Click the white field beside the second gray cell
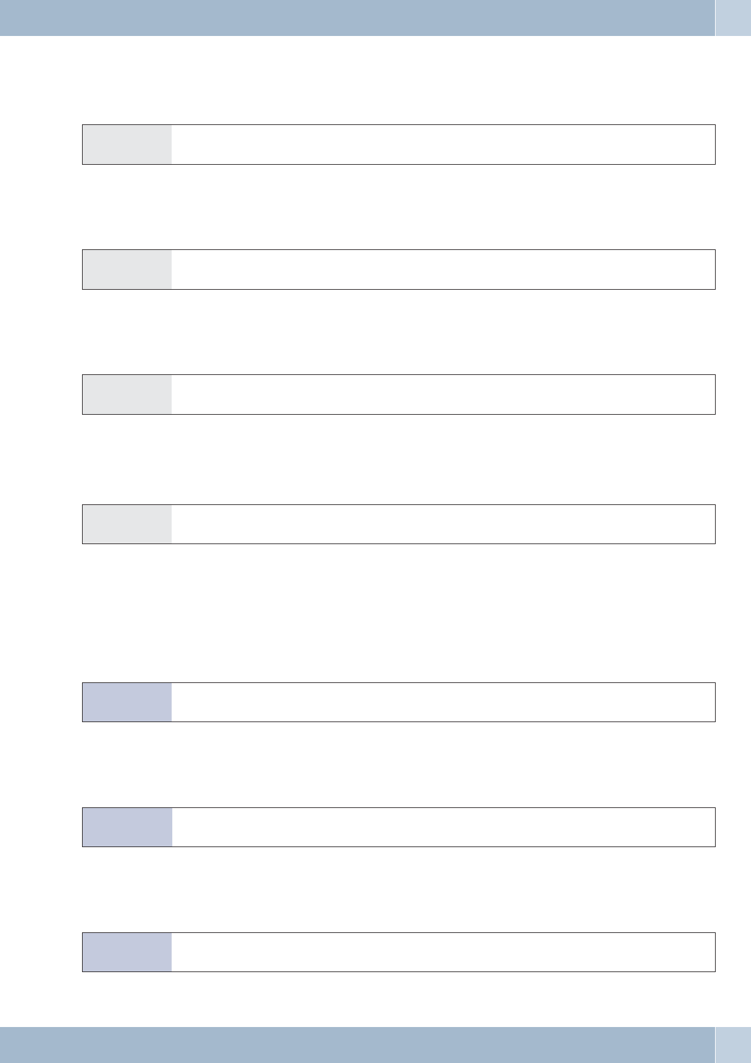Viewport: 751px width, 1063px height. point(443,270)
